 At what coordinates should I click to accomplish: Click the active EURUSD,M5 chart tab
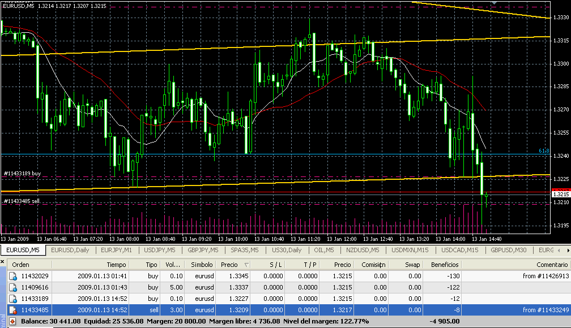(23, 250)
